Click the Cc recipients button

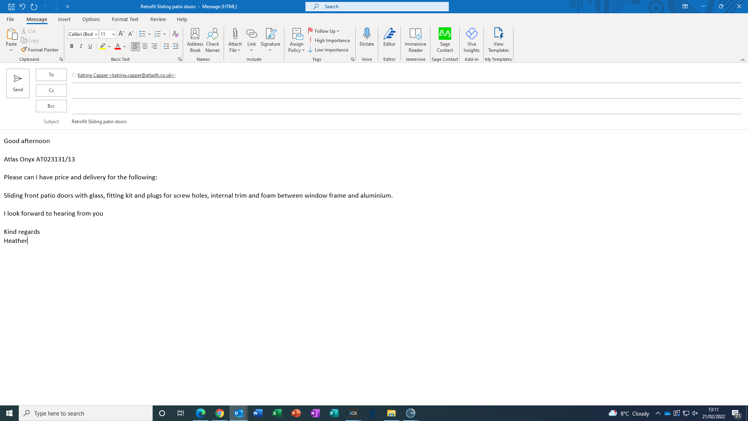pyautogui.click(x=51, y=90)
